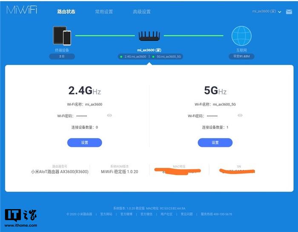Open the 官方网站 footer link

point(106,214)
